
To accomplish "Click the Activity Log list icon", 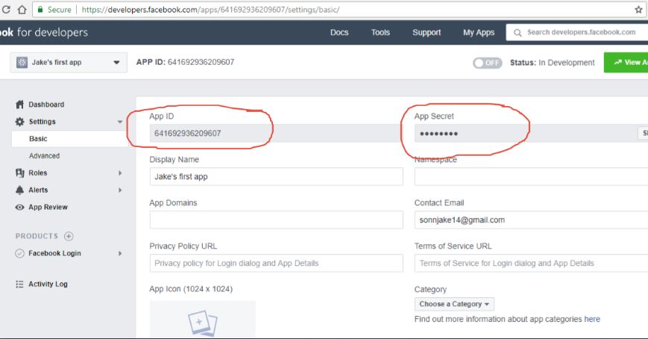I will coord(19,284).
